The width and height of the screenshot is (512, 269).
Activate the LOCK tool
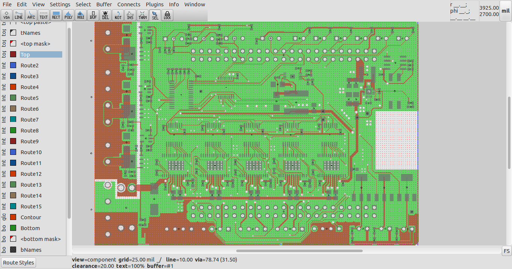point(167,15)
